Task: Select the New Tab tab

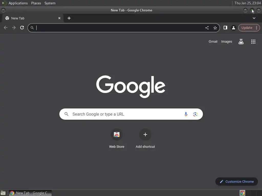Action: (33, 18)
